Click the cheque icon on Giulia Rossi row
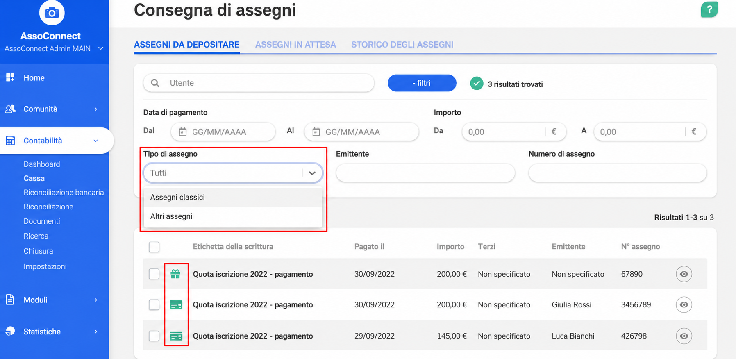736x359 pixels. [x=176, y=304]
